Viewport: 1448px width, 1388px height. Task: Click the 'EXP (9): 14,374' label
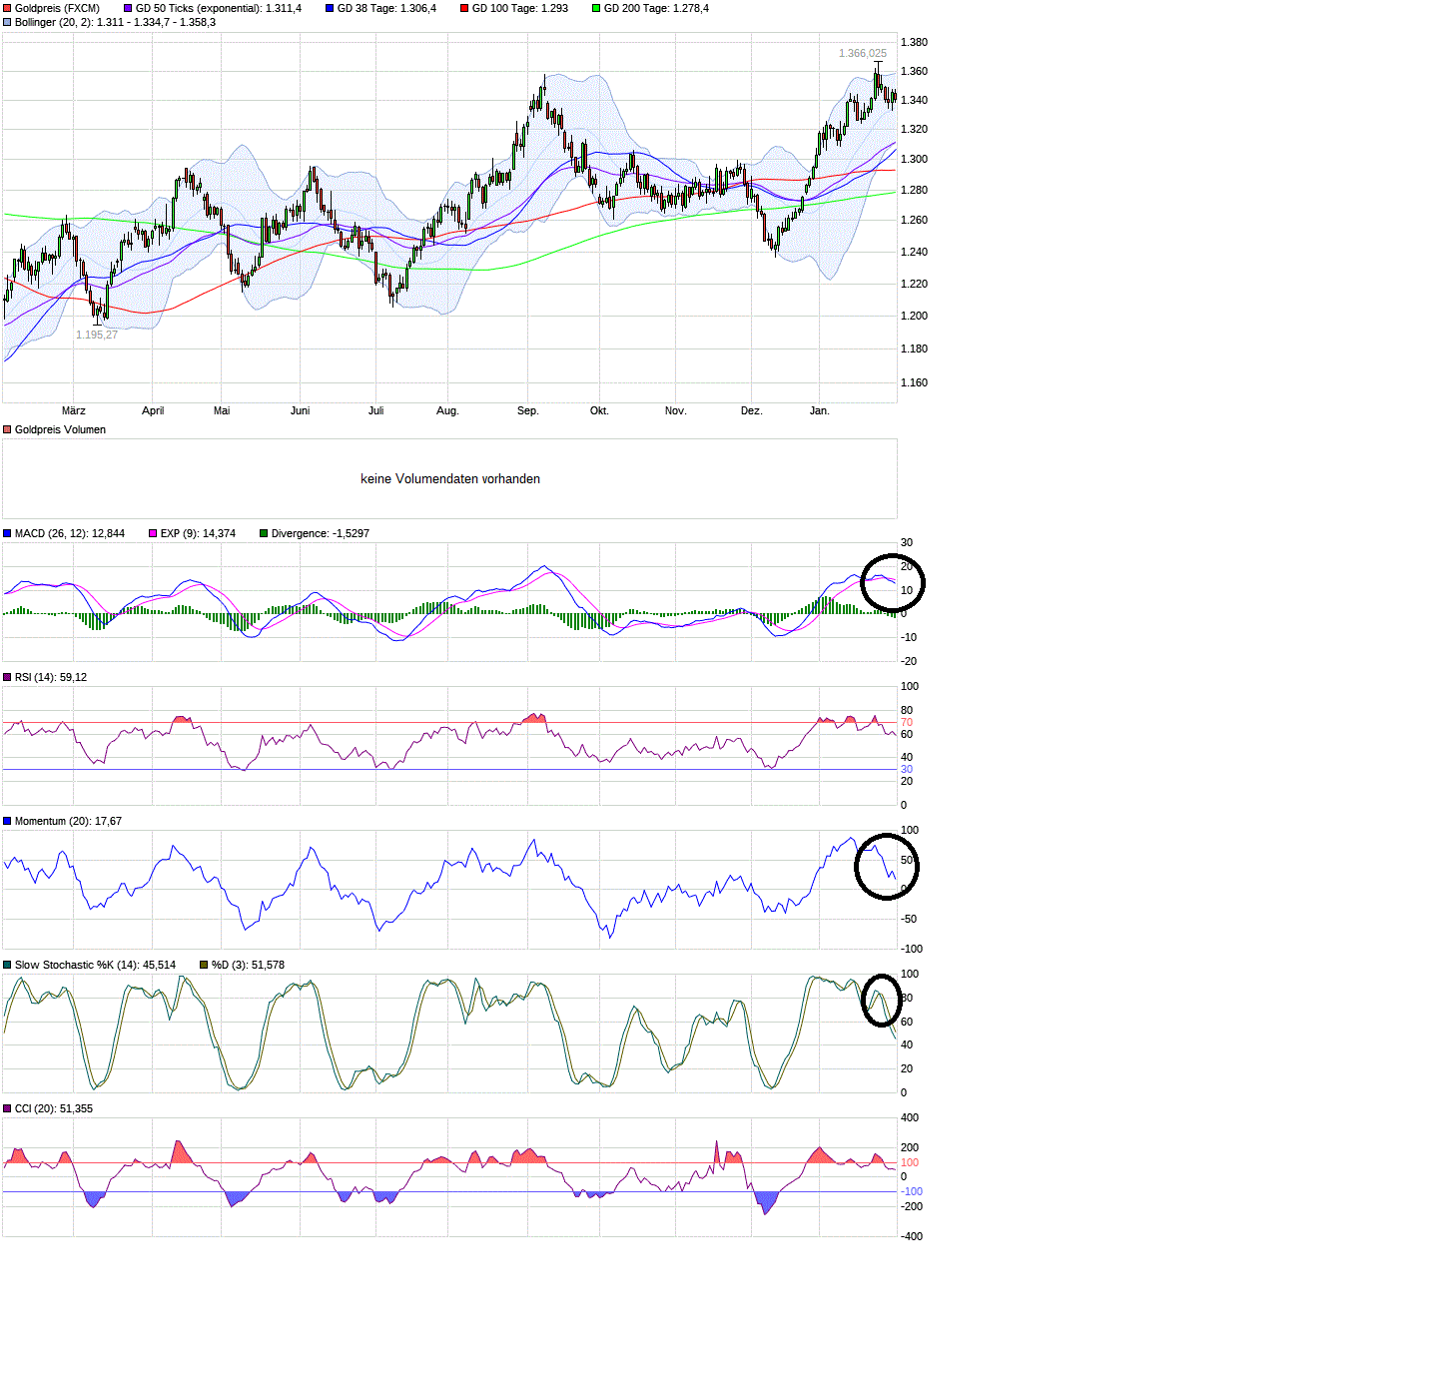point(198,533)
